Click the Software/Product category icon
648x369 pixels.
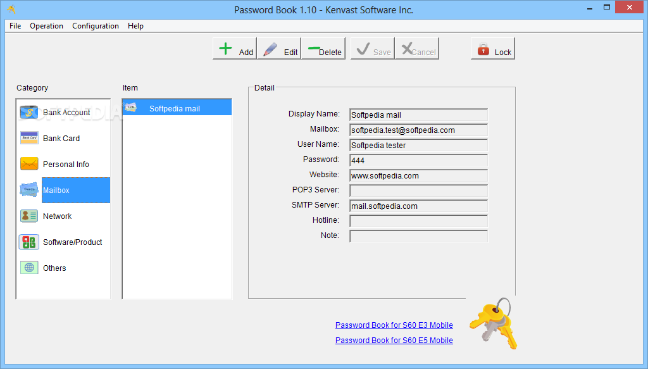(x=29, y=242)
